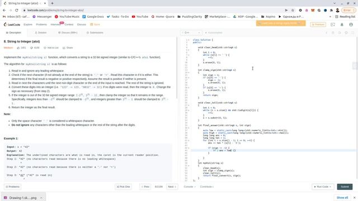Open the Explore menu item
This screenshot has height=201, width=358.
(x=28, y=25)
